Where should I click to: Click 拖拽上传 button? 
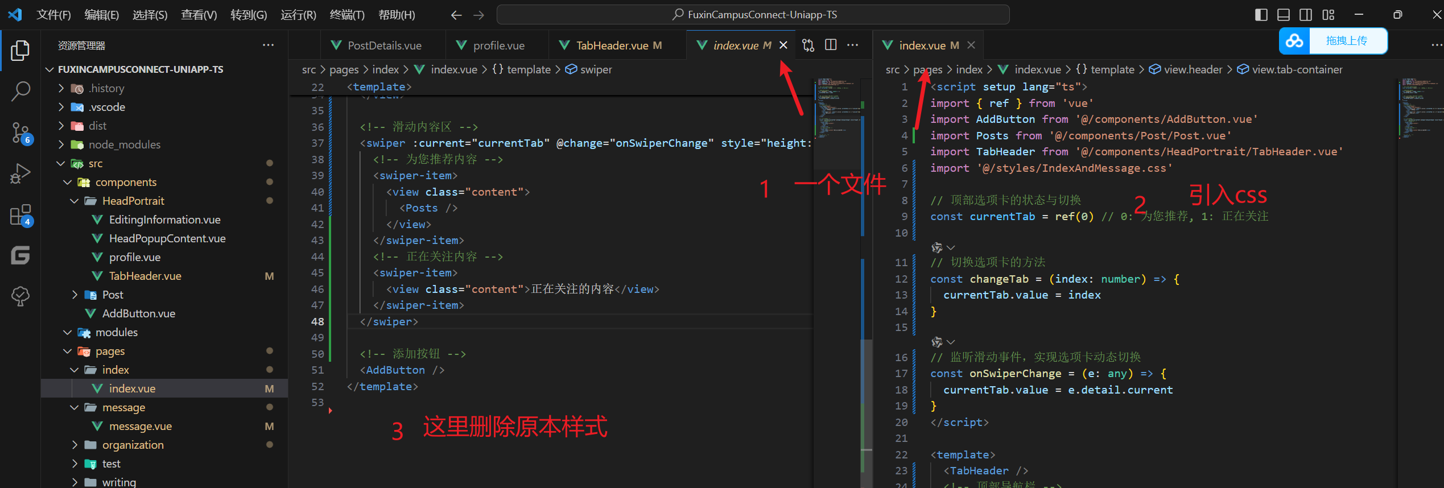[x=1346, y=41]
